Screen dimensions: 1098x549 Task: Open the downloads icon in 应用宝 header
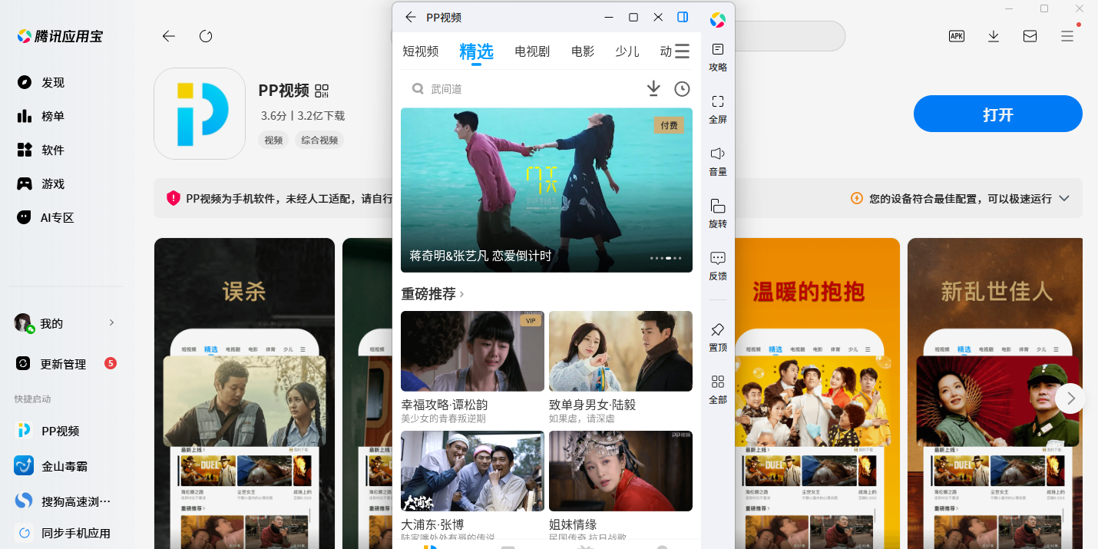point(994,36)
